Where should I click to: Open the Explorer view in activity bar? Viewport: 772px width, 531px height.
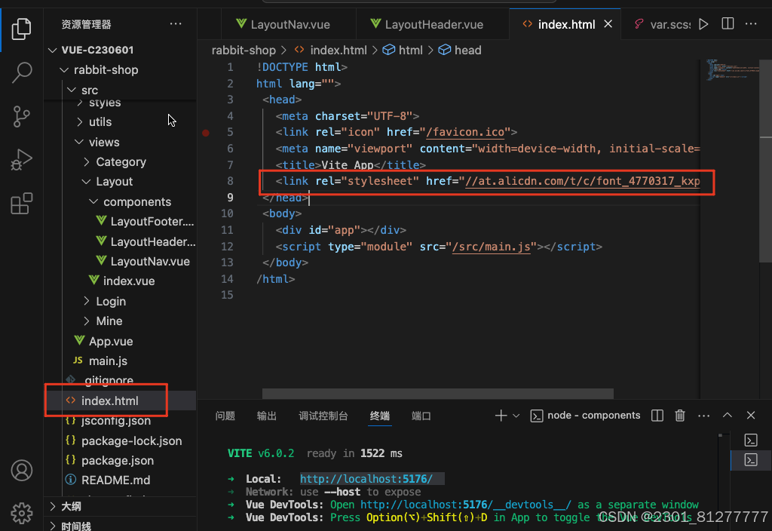pos(21,29)
